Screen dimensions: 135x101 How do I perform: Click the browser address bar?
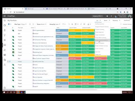tap(65, 12)
